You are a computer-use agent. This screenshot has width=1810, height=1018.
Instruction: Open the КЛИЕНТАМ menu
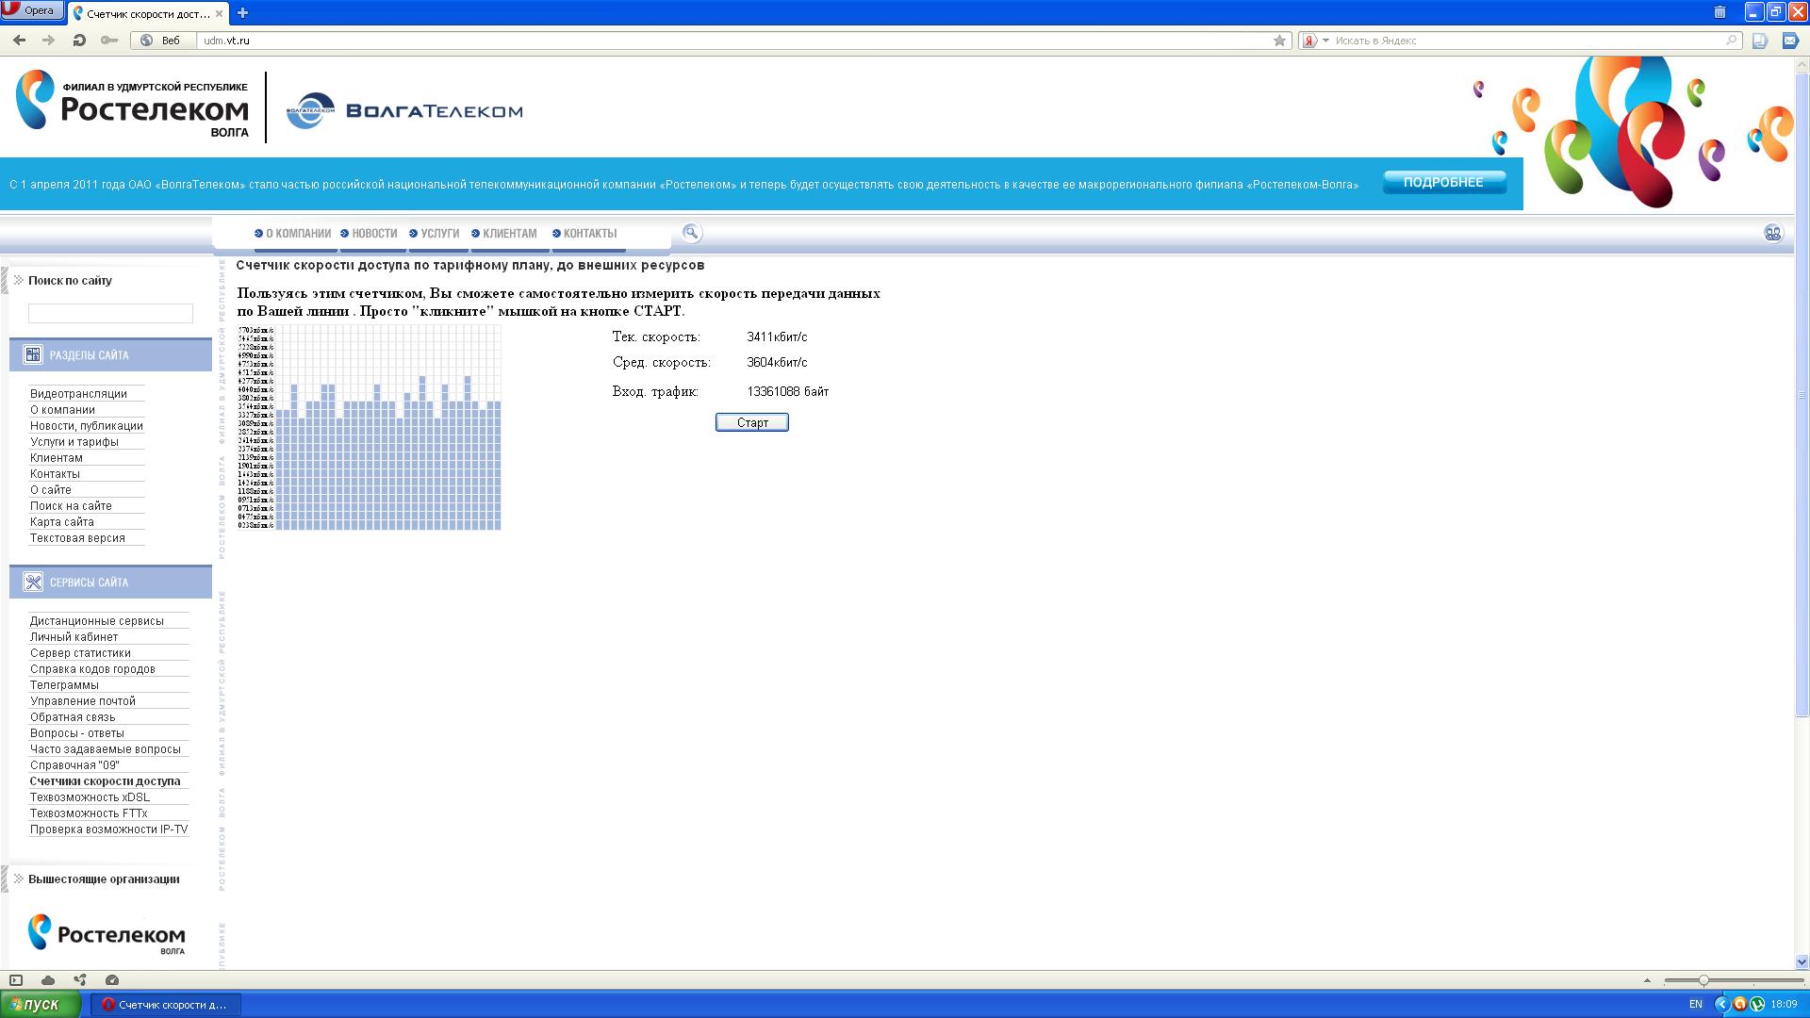pyautogui.click(x=504, y=233)
